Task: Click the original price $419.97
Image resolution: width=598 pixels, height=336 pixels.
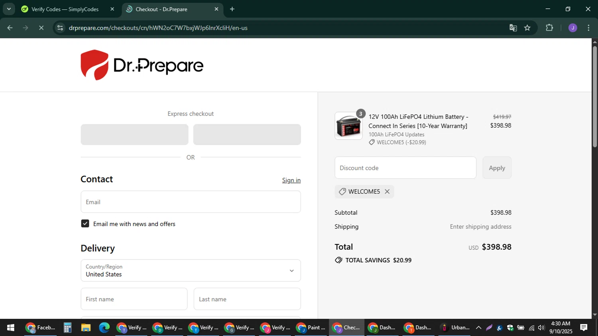Action: pyautogui.click(x=502, y=117)
